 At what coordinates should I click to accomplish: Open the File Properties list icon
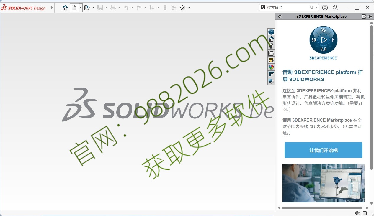tap(174, 8)
